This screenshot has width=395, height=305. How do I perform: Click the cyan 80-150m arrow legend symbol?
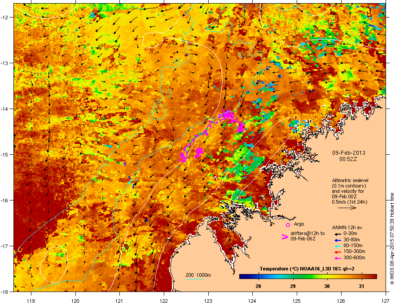(338, 246)
